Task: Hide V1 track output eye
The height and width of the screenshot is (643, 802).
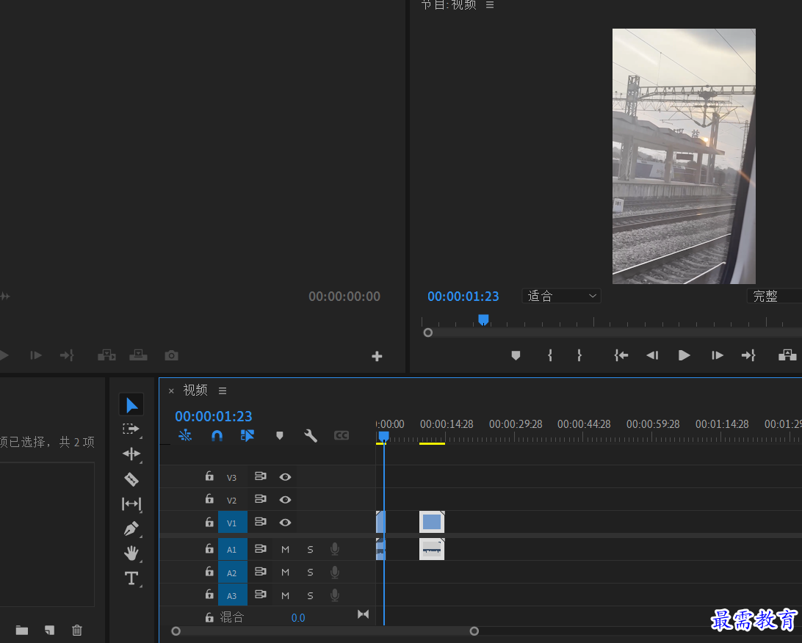Action: (x=286, y=523)
